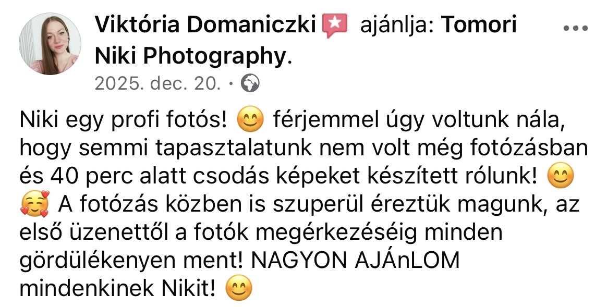Open the Viktória Domaniczki profile name link
This screenshot has width=595, height=307.
coord(205,24)
